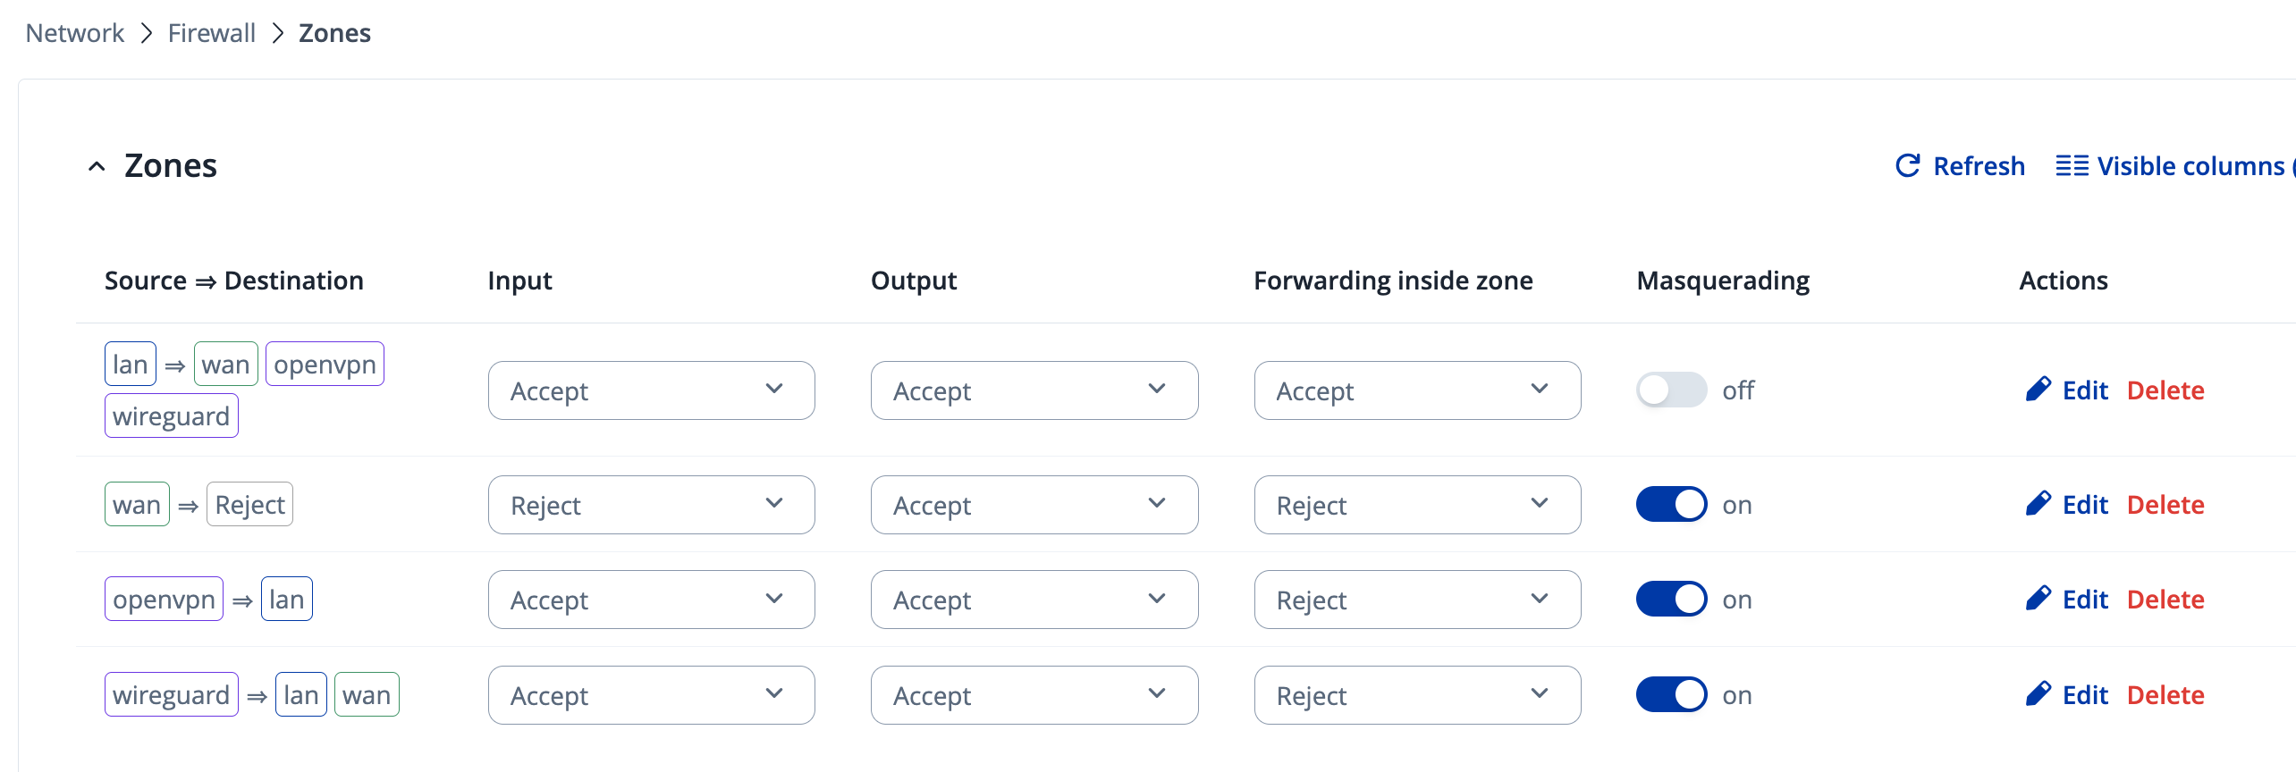
Task: Click the pencil icon for the lan zone
Action: [x=2039, y=390]
